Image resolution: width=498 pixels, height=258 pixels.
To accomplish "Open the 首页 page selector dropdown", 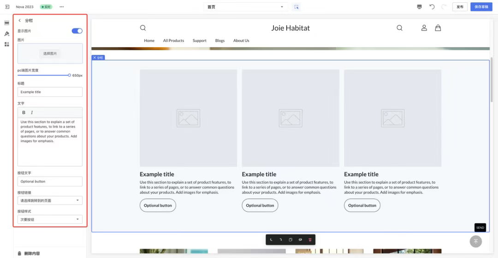I will pyautogui.click(x=246, y=7).
